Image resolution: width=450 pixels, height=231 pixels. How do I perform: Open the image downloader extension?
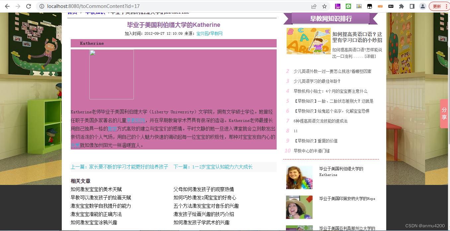359,6
